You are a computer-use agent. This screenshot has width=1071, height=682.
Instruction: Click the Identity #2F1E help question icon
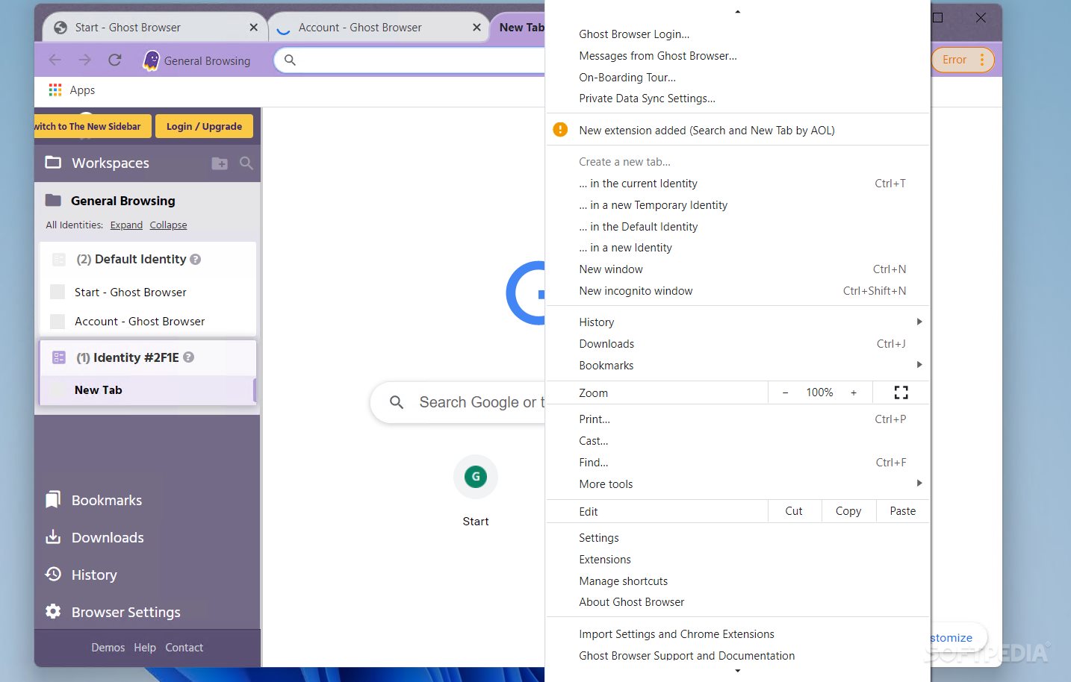click(189, 357)
